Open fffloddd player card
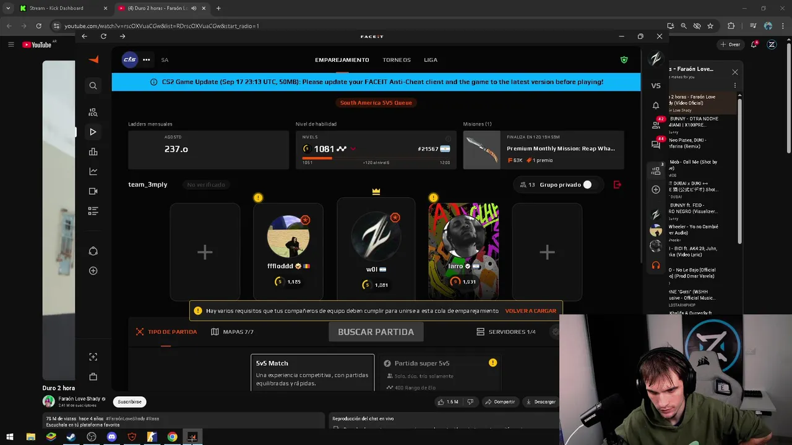Image resolution: width=792 pixels, height=445 pixels. coord(288,252)
